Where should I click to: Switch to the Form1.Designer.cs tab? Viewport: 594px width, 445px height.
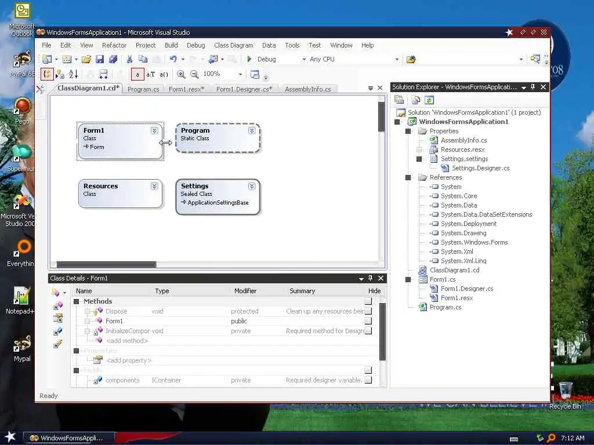(x=244, y=89)
